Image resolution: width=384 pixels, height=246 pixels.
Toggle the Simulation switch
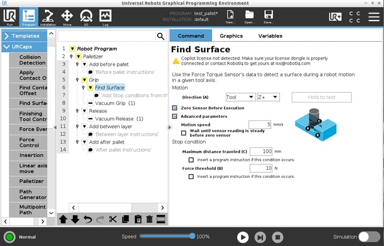(x=369, y=237)
